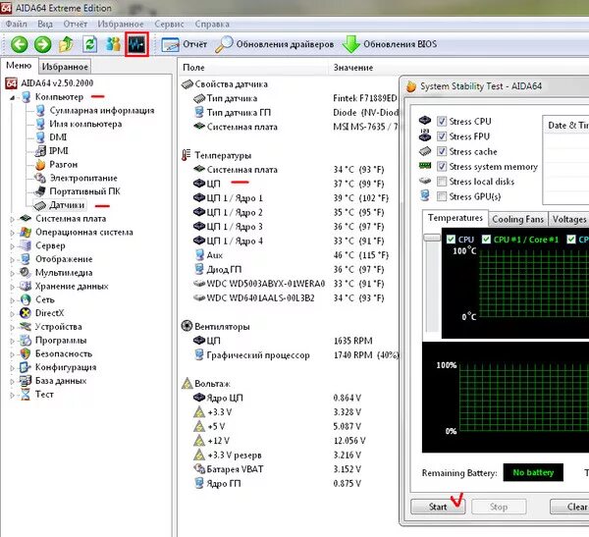Switch to the Cooling Fans tab
This screenshot has width=589, height=537.
pyautogui.click(x=518, y=219)
